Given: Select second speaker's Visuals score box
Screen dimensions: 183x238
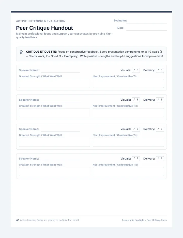Looking at the screenshot, I should [x=136, y=100].
